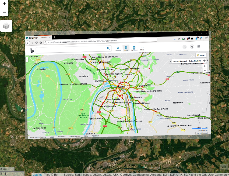
Task: Click the Franqueville-Saint-Pierre label
Action: (156, 109)
